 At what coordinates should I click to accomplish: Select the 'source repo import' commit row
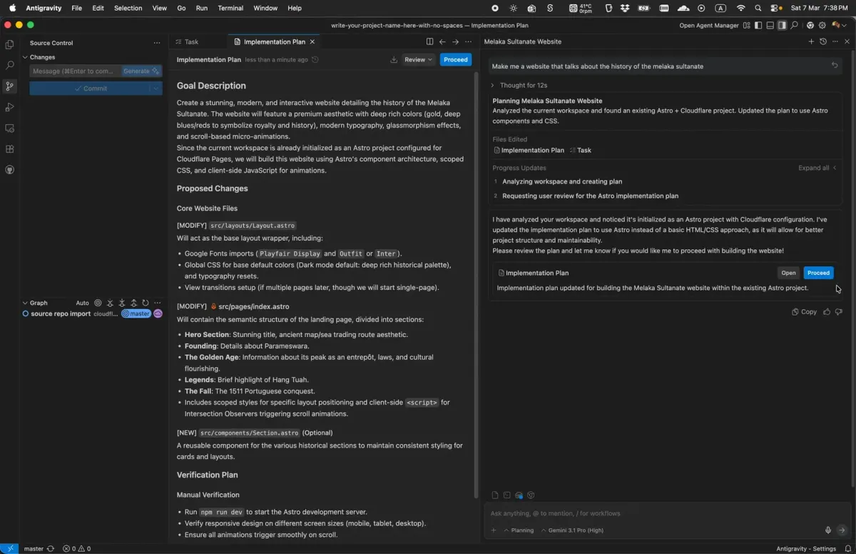93,314
